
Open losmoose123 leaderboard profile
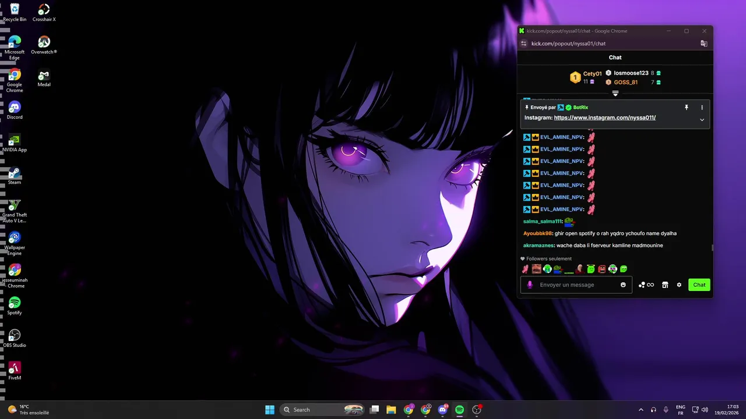click(x=631, y=73)
